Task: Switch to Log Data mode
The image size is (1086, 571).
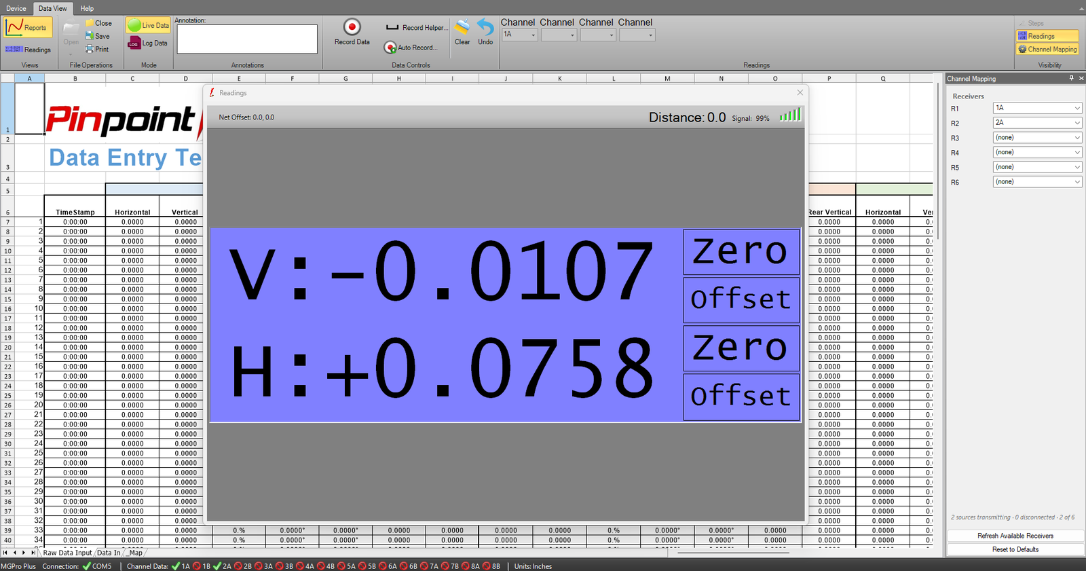Action: (148, 43)
